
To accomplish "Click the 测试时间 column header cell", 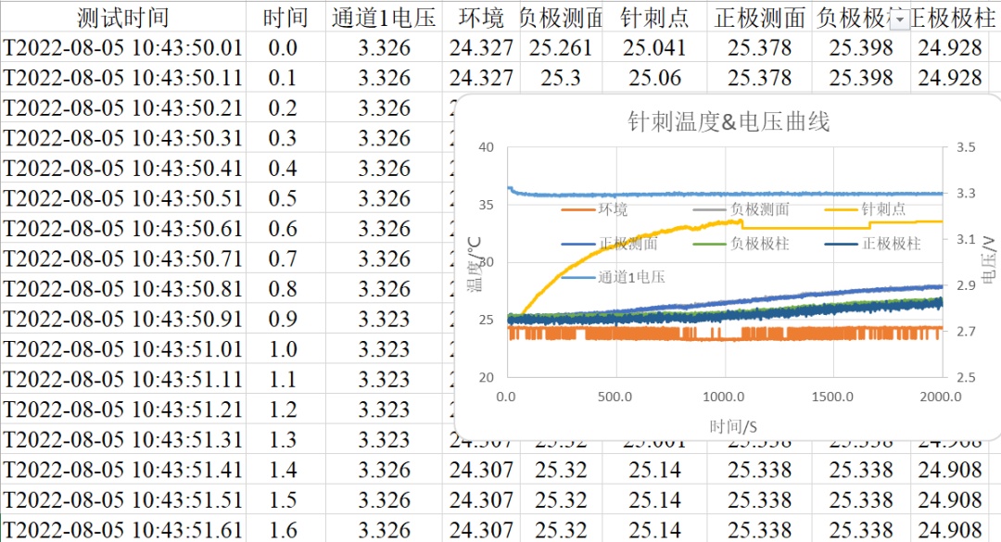I will point(122,18).
